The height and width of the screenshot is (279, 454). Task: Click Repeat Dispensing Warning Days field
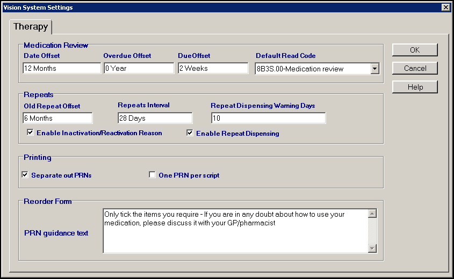click(268, 118)
